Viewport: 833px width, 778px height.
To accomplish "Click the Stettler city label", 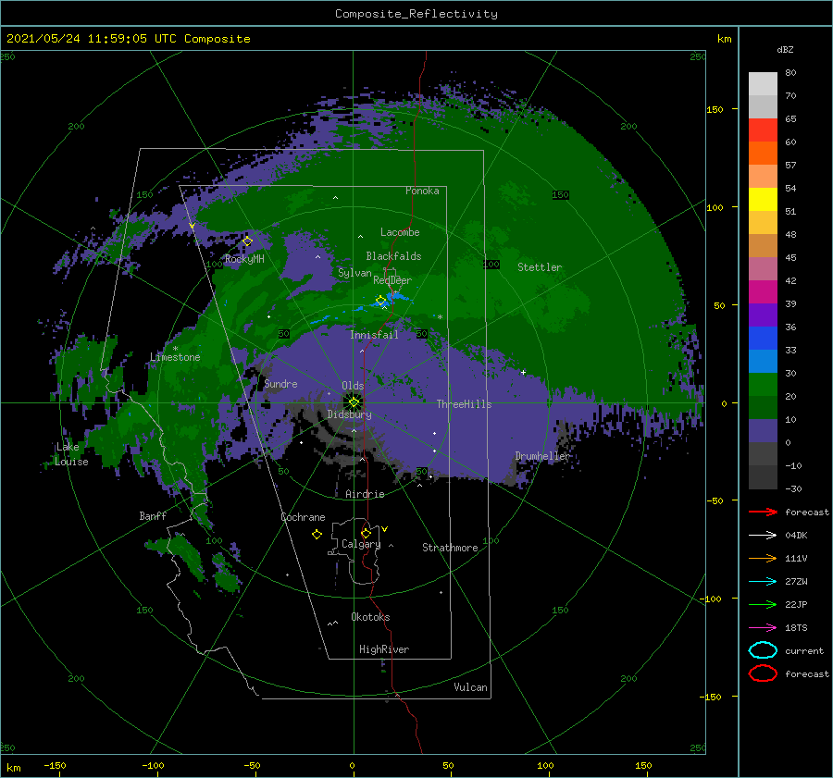I will (540, 267).
